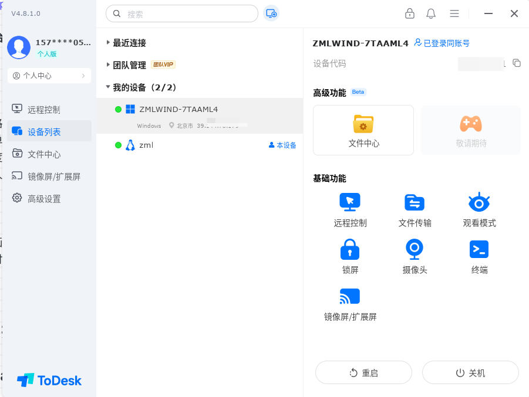Click the add device icon beside search
529x397 pixels.
pos(271,13)
